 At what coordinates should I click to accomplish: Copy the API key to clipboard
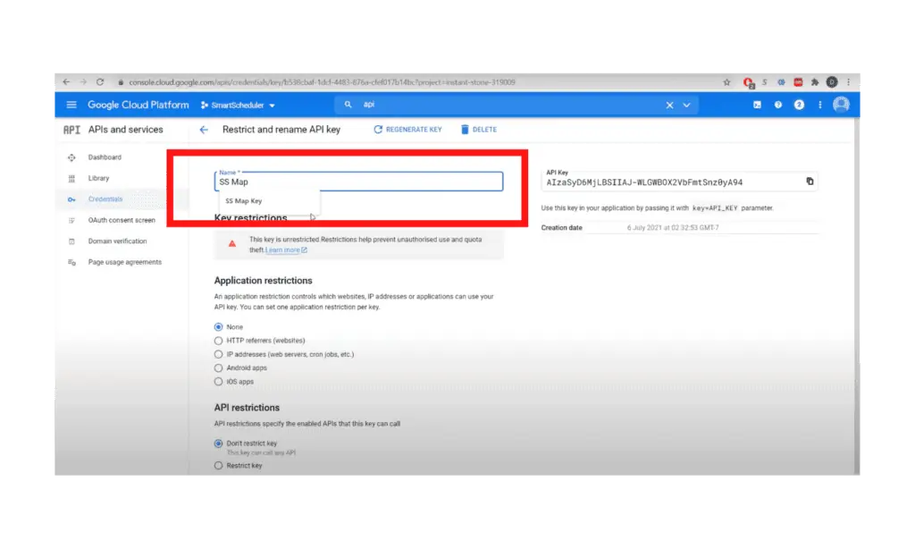(x=810, y=182)
